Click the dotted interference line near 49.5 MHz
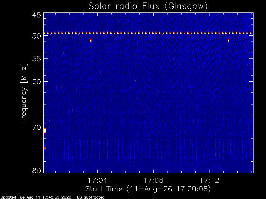266x199 pixels. tap(148, 33)
